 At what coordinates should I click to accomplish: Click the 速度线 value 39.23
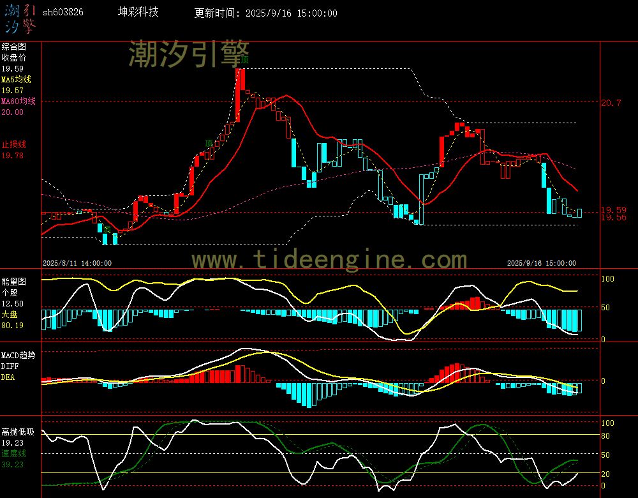(12, 464)
